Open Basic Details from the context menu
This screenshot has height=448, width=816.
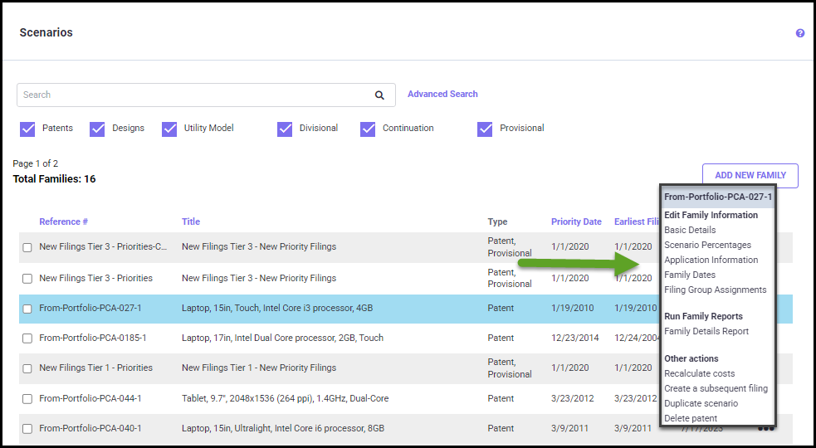(x=690, y=230)
